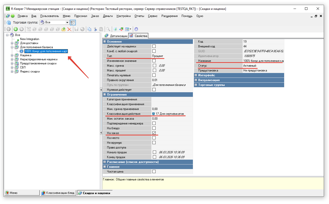This screenshot has height=204, width=329.
Task: Enable the Действует на наценки checkbox
Action: 154,46
